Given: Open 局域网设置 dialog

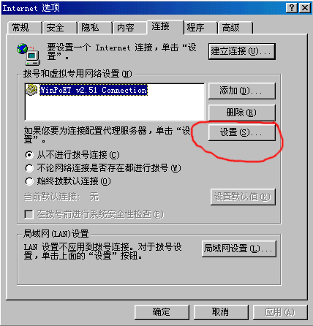Looking at the screenshot, I should point(239,249).
